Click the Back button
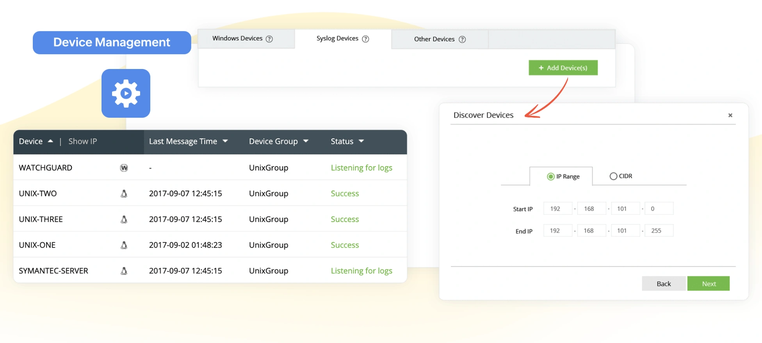 (664, 284)
